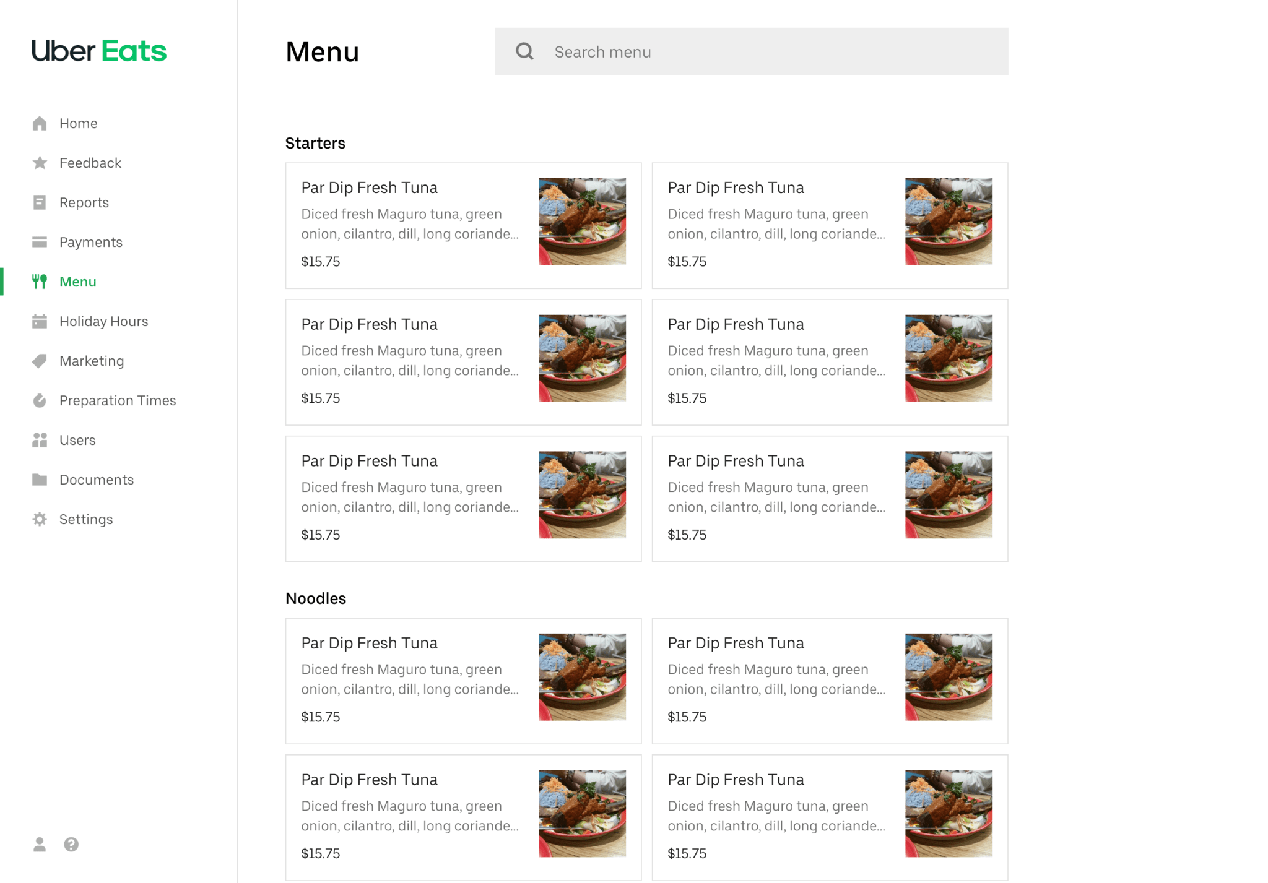1268x883 pixels.
Task: Click the Users people icon
Action: pyautogui.click(x=40, y=440)
